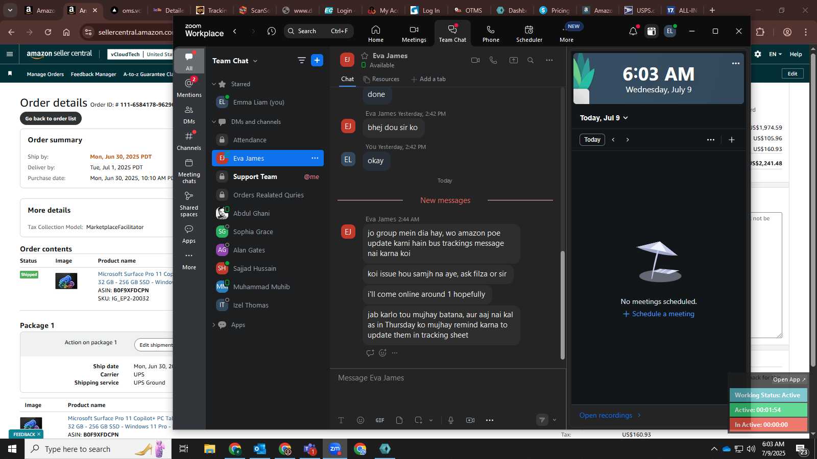Expand the Apps section in chat list

pyautogui.click(x=214, y=325)
